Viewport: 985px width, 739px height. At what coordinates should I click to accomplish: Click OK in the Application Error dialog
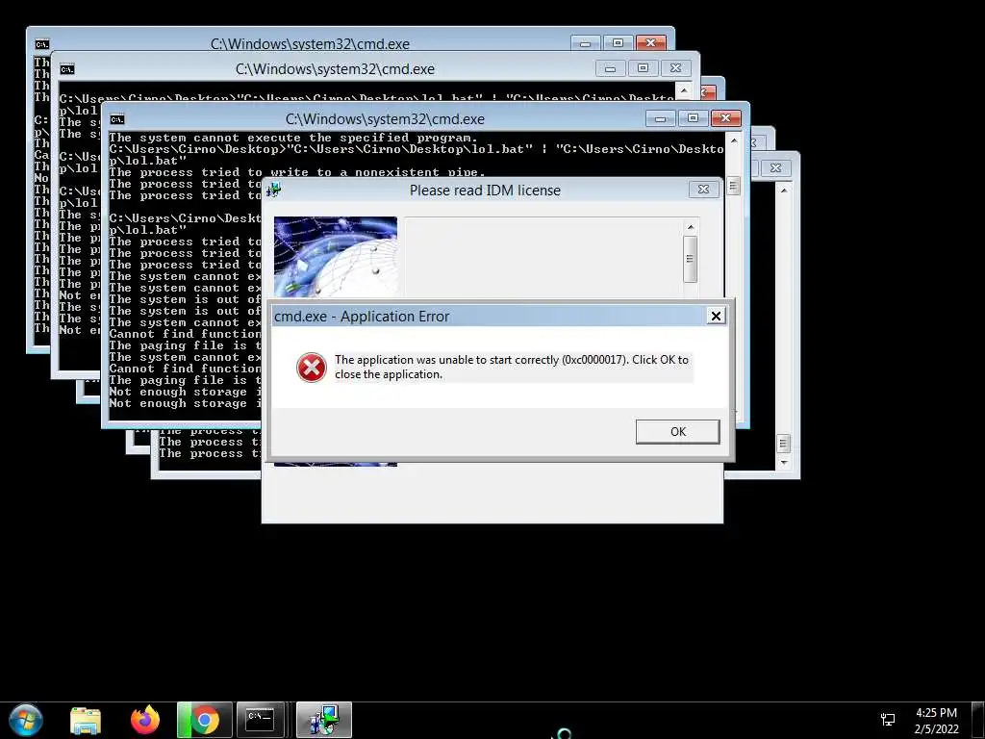click(x=678, y=432)
